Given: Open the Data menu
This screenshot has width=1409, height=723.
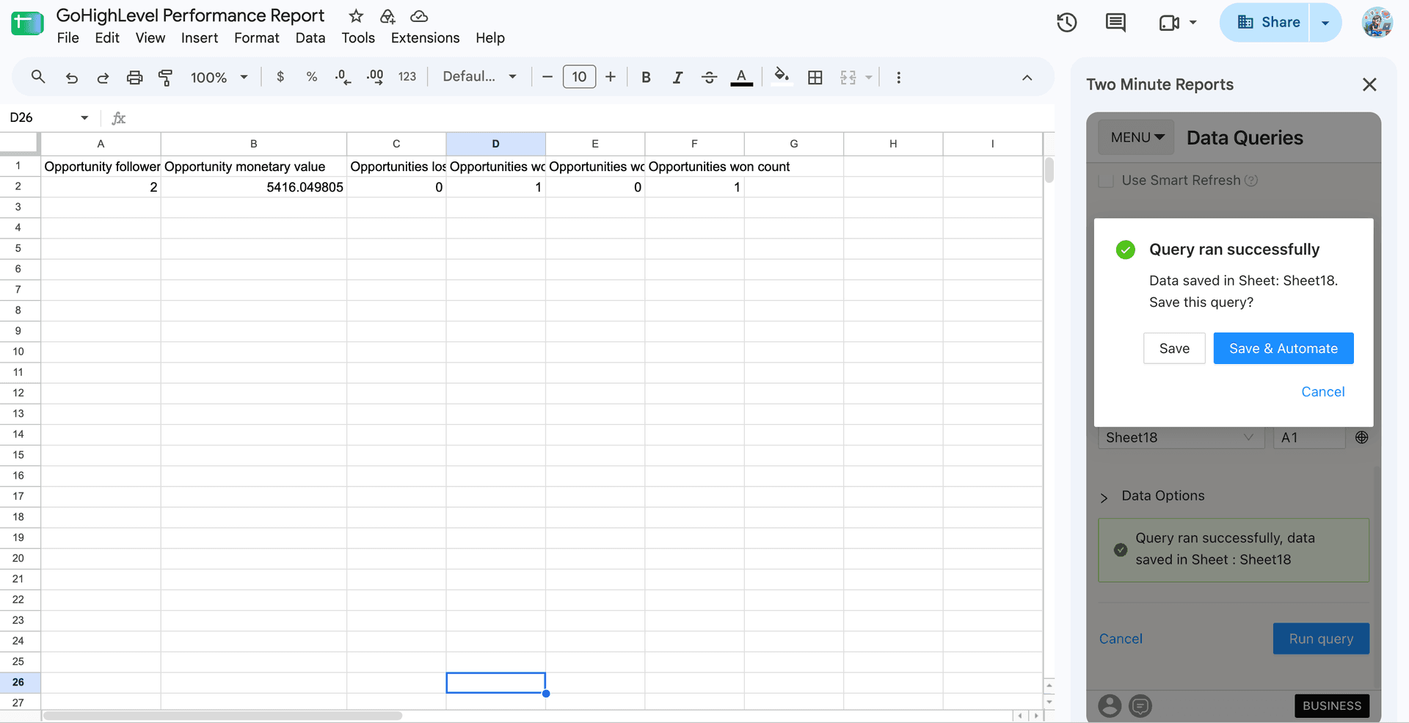Looking at the screenshot, I should [x=310, y=38].
